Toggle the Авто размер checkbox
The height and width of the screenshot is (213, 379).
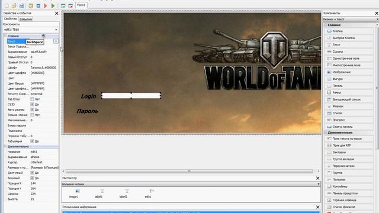pyautogui.click(x=32, y=109)
